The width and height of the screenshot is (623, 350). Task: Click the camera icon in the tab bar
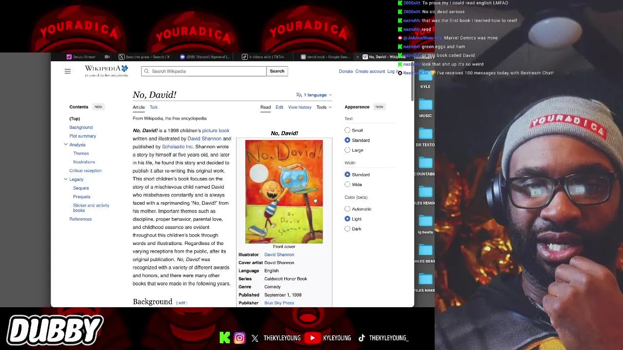(x=107, y=57)
